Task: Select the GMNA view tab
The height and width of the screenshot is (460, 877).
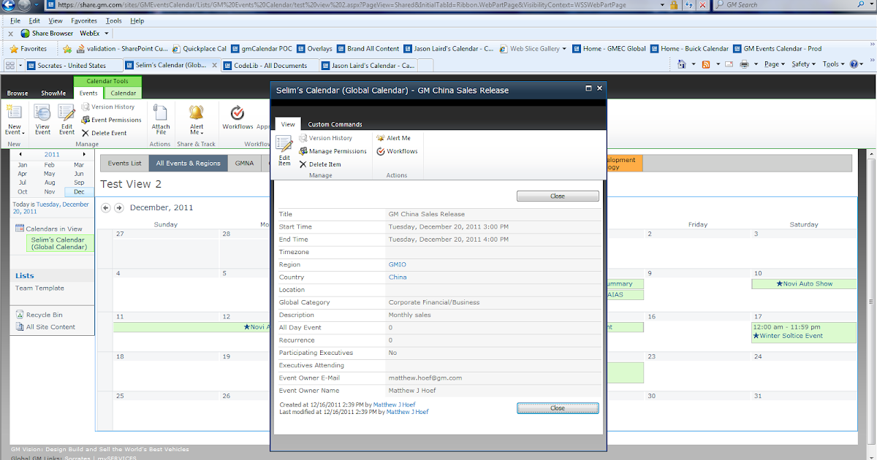Action: [244, 164]
